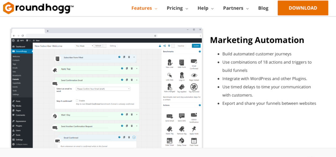Collapse the Send Confirmation Email step
This screenshot has width=336, height=157.
point(137,80)
